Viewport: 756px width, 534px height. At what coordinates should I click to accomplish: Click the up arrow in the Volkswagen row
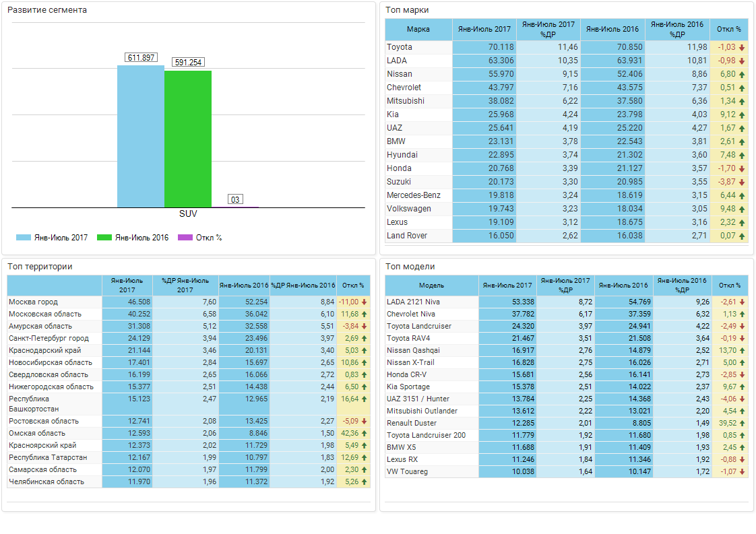[x=742, y=209]
